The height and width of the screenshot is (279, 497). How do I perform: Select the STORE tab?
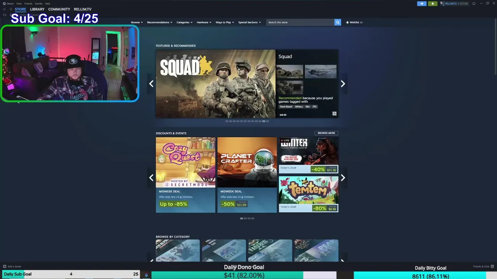[21, 9]
